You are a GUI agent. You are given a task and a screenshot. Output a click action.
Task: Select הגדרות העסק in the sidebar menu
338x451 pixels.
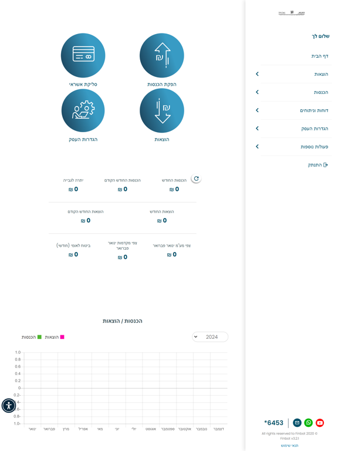click(x=315, y=129)
